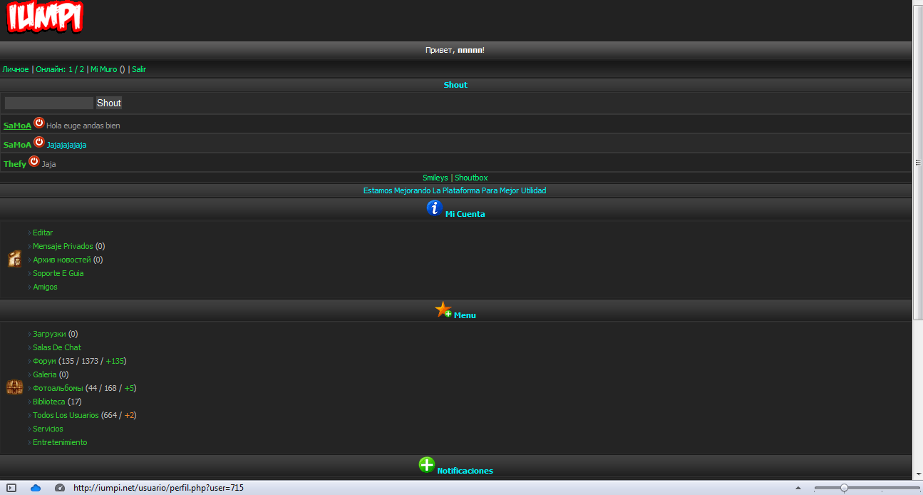This screenshot has width=923, height=495.
Task: Click the Salir logout link
Action: pos(139,70)
